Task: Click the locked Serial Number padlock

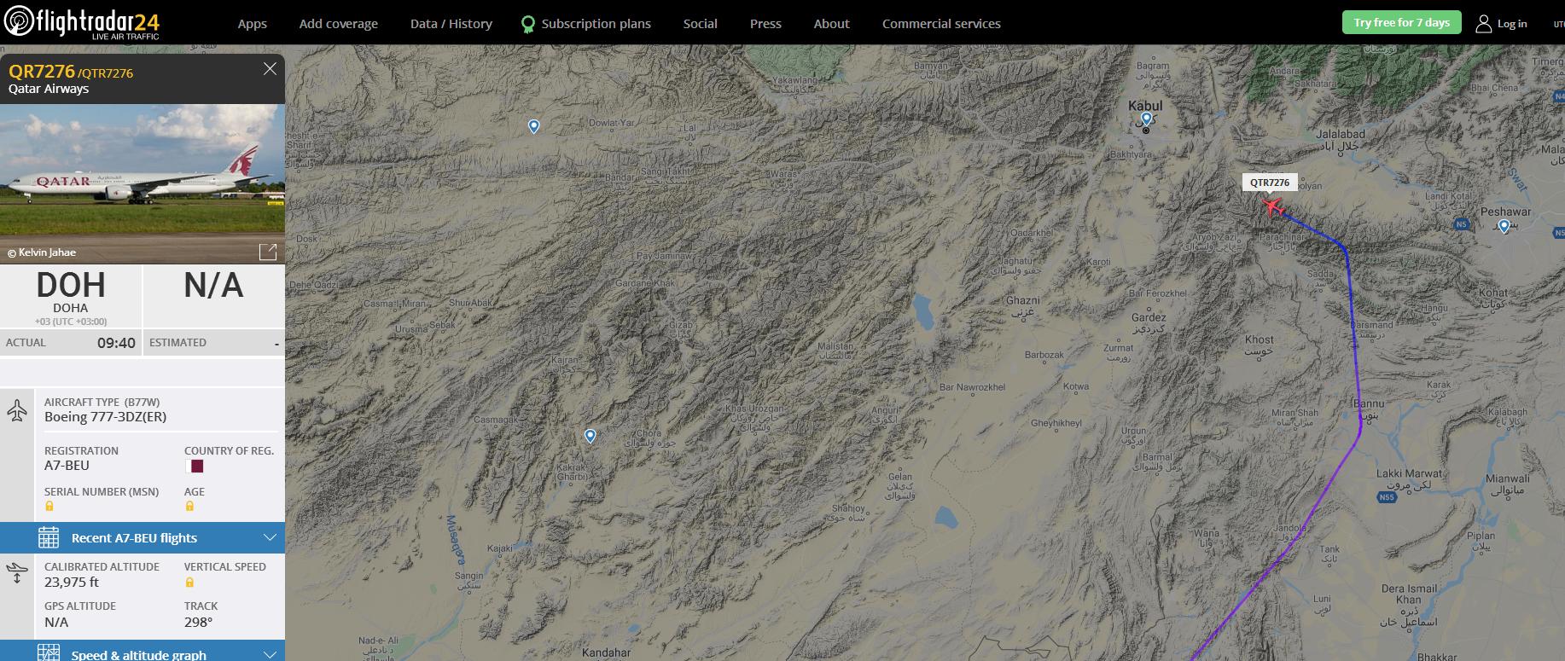Action: 49,507
